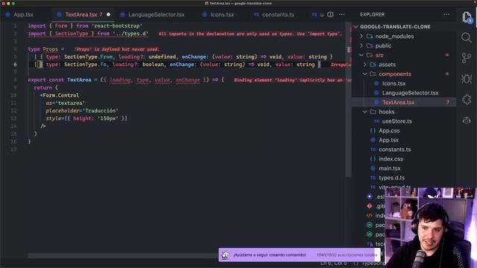This screenshot has width=477, height=268.
Task: Click the React icon beside main.tsx
Action: pyautogui.click(x=373, y=168)
